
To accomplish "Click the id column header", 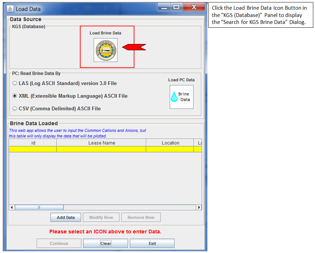I will tap(33, 143).
